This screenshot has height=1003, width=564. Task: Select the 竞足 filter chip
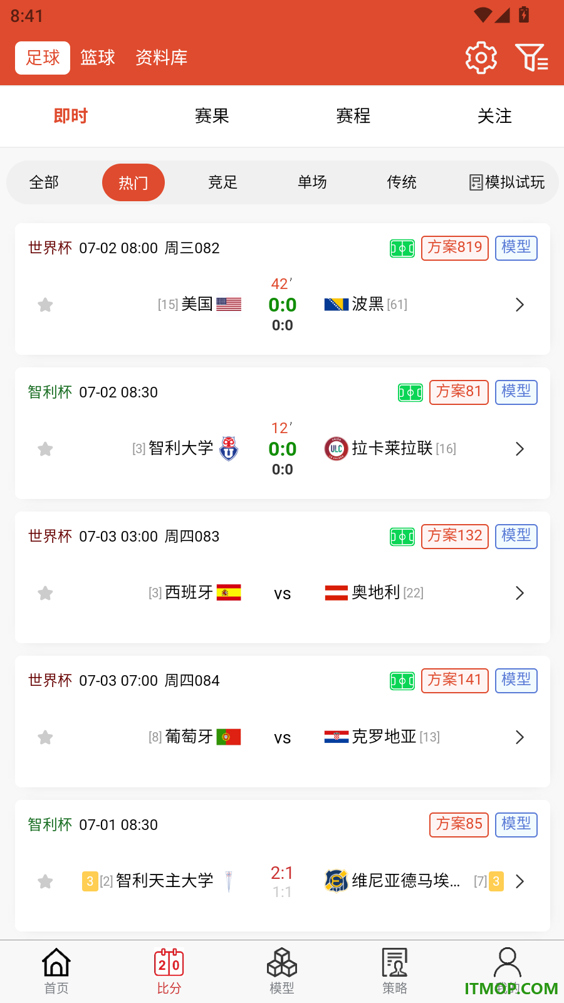[222, 182]
